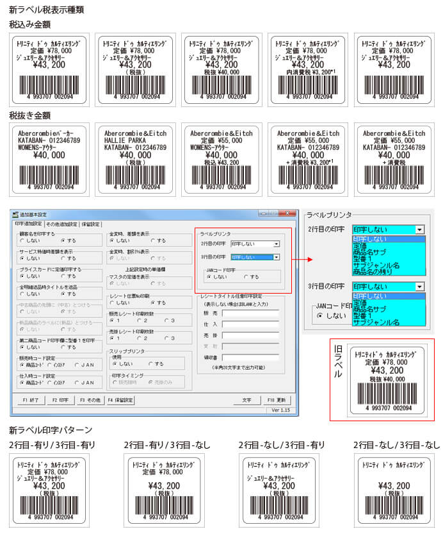Choose サブジャンル名 in expanded 3行目 list
The width and height of the screenshot is (443, 534).
click(376, 322)
